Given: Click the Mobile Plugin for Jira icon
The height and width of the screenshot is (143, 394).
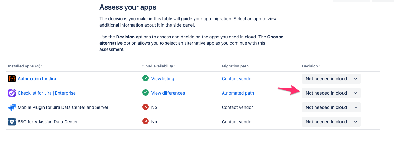Looking at the screenshot, I should point(12,107).
